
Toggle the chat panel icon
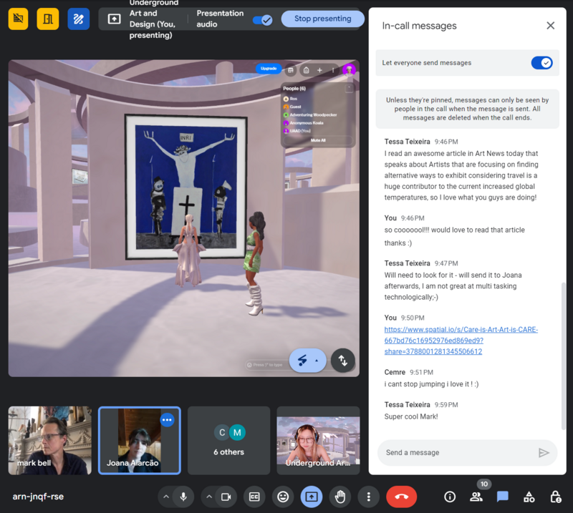(503, 497)
